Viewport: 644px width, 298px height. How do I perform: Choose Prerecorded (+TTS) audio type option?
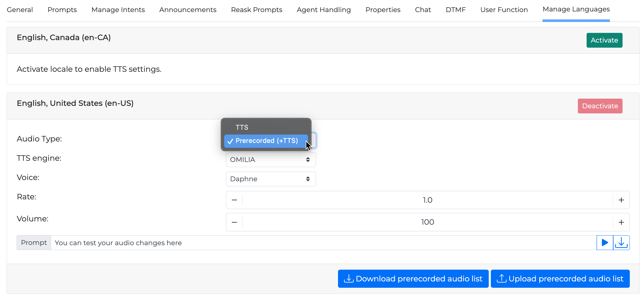click(266, 141)
